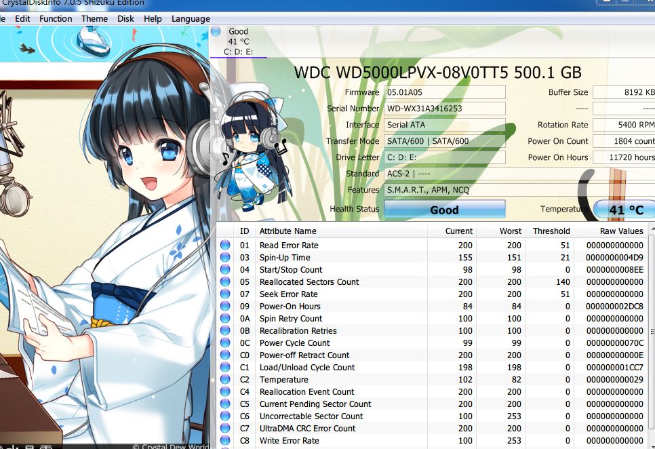Click the Power On Count field
Image resolution: width=655 pixels, height=449 pixels.
click(x=624, y=141)
